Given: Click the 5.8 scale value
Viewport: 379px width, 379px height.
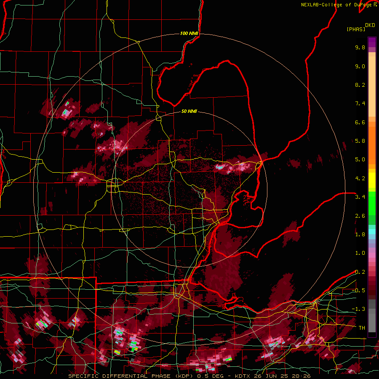Looking at the screenshot, I should [x=360, y=141].
